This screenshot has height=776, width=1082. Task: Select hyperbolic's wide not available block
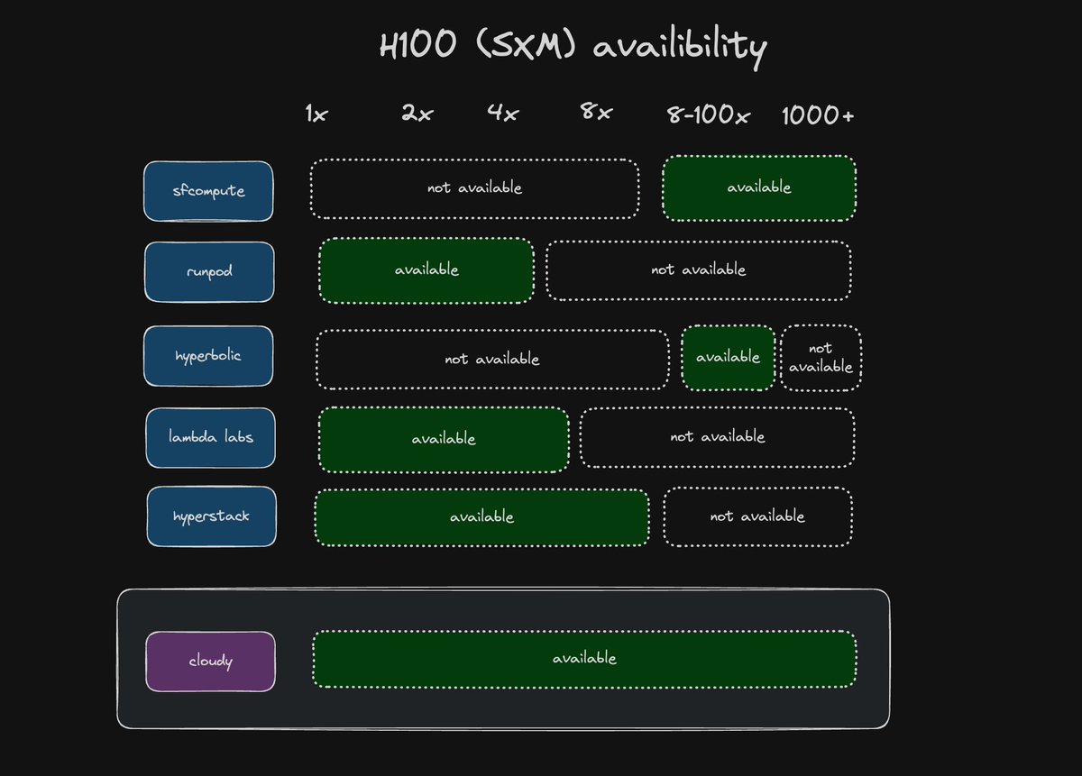[x=492, y=359]
